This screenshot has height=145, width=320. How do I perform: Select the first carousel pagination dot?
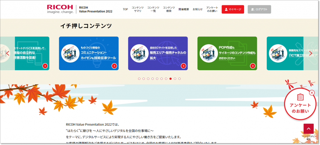tap(139, 79)
